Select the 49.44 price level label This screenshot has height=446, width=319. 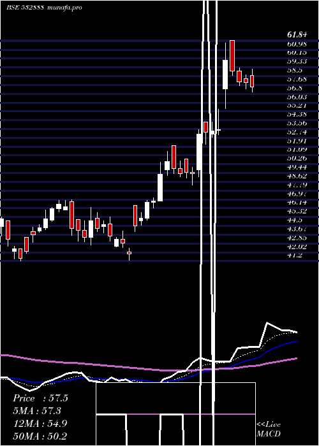(x=297, y=167)
